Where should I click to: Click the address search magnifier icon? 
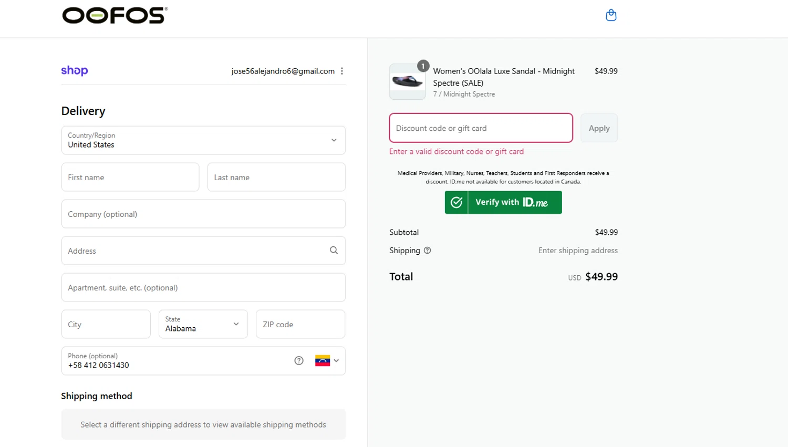334,251
